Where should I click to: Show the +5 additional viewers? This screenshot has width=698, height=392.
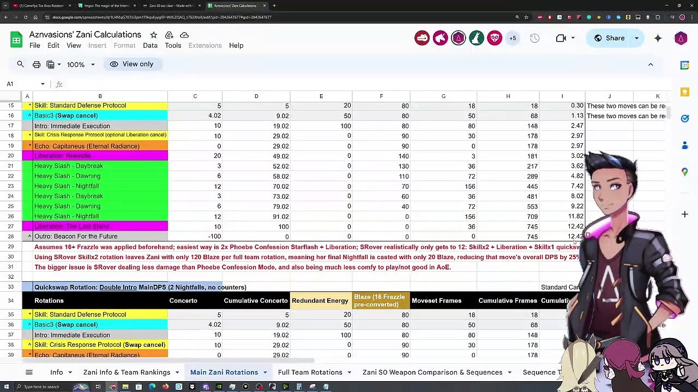click(513, 38)
